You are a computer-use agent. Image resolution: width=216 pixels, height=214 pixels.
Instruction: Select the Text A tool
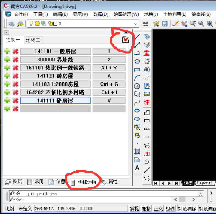137,168
